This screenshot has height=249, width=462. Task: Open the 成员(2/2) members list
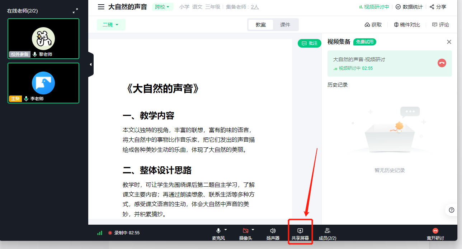pyautogui.click(x=327, y=234)
